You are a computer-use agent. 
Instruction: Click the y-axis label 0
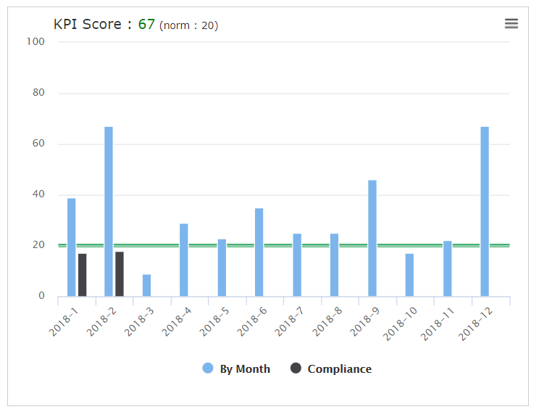41,296
